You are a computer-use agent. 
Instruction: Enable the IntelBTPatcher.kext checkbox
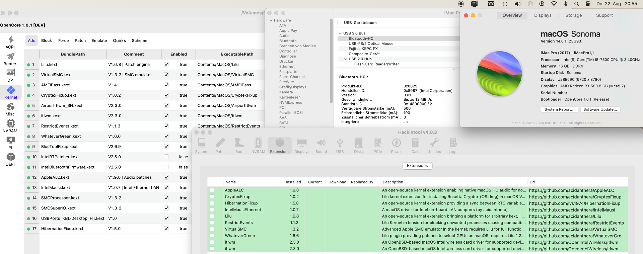pyautogui.click(x=166, y=157)
